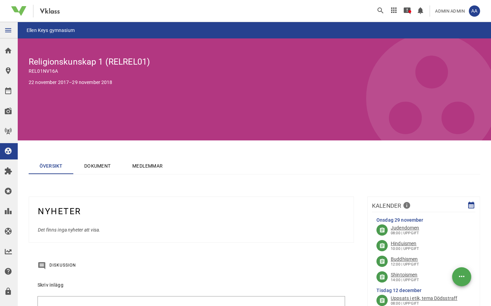Select the courses circle sidebar icon

(8, 151)
